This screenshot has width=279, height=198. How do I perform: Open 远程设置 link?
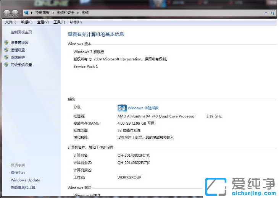tap(18, 50)
